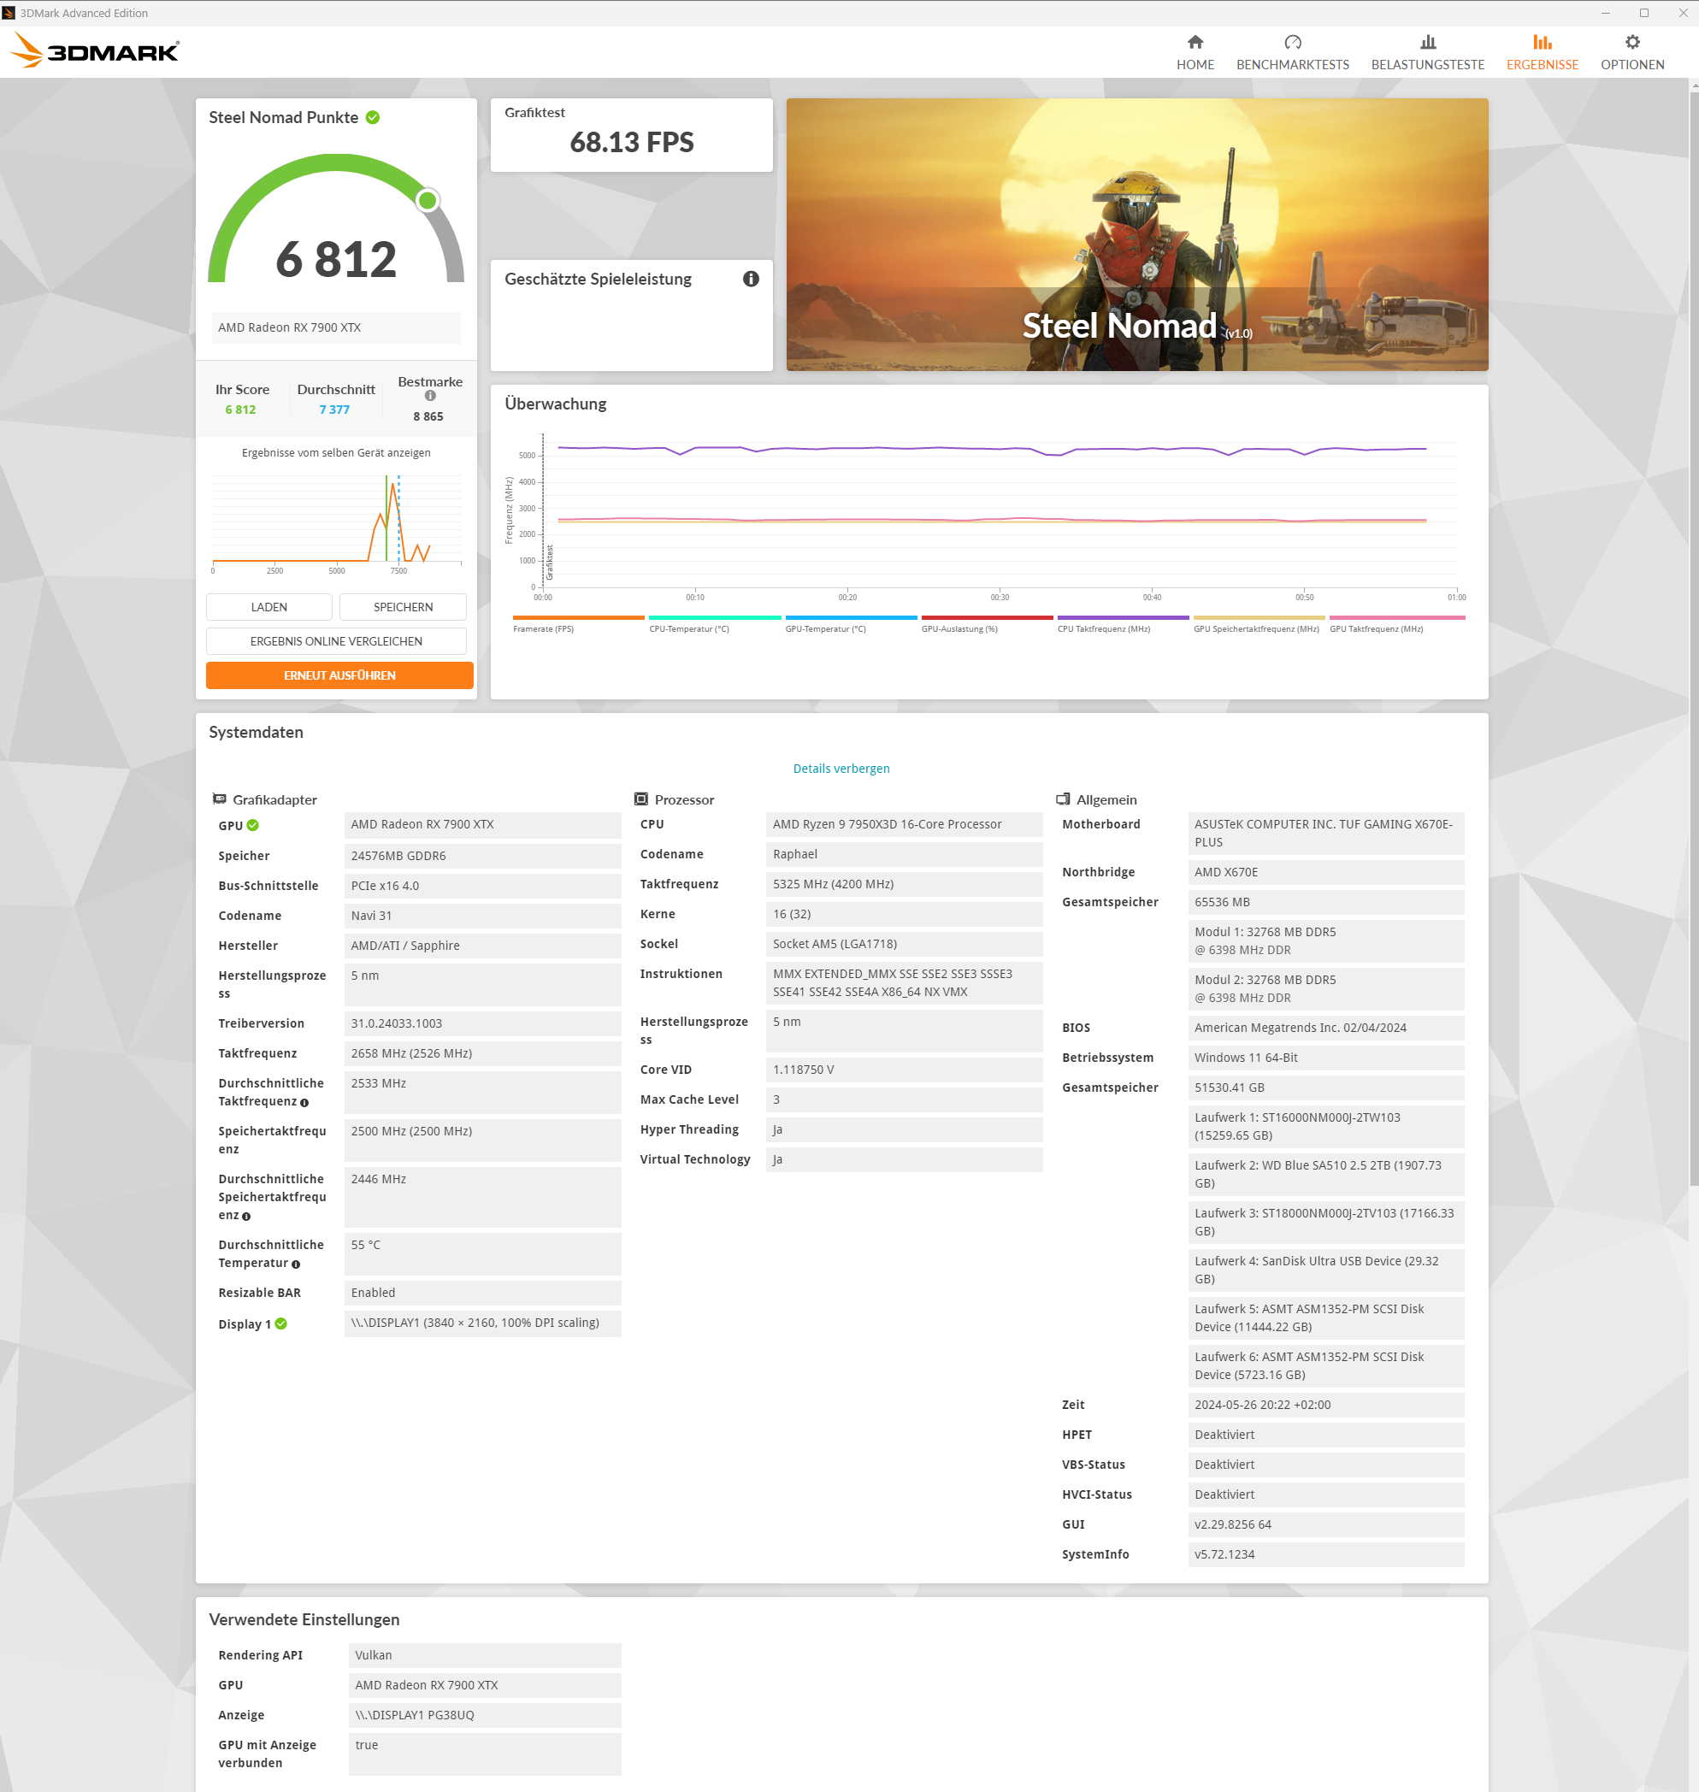1699x1792 pixels.
Task: Toggle the GPU-Auslastung (%) legend series
Action: [x=959, y=628]
